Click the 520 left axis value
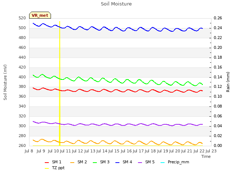Viewport: 233px width, 175px height. tap(22, 18)
